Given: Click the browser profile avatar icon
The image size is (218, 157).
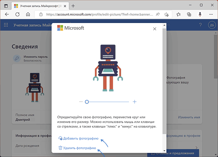Looking at the screenshot, I should 200,14.
